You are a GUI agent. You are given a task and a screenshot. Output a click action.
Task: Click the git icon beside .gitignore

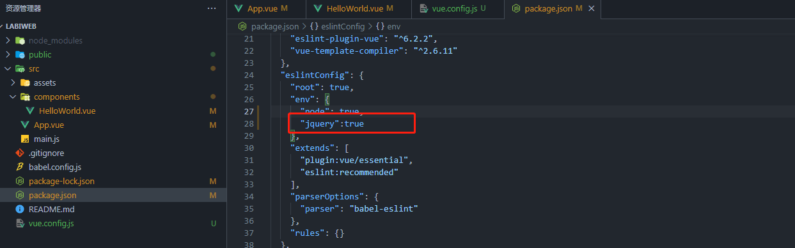20,153
